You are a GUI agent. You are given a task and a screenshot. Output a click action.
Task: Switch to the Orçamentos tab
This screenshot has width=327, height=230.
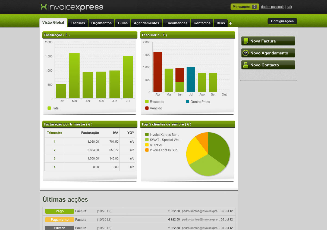[x=101, y=23]
